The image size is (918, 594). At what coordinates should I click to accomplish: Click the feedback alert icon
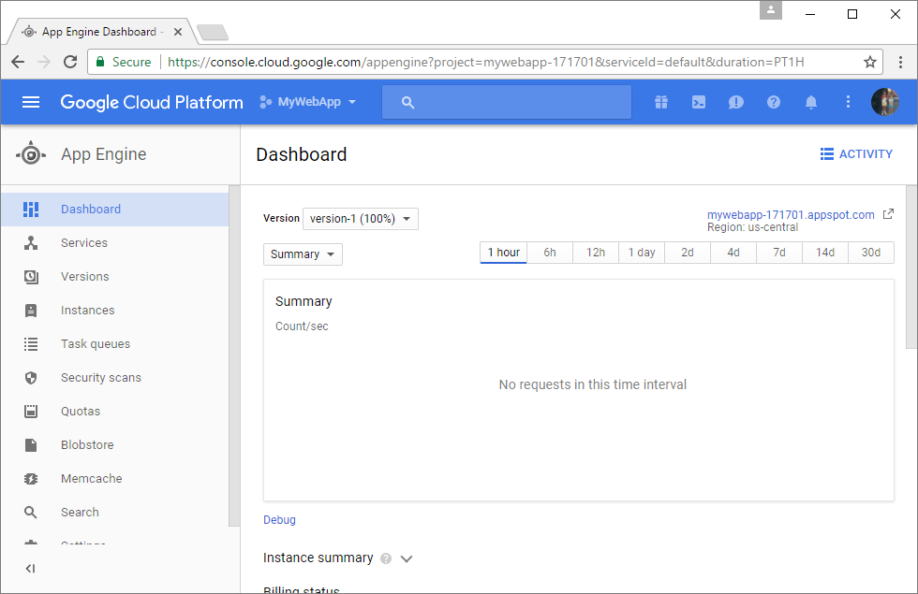coord(736,102)
